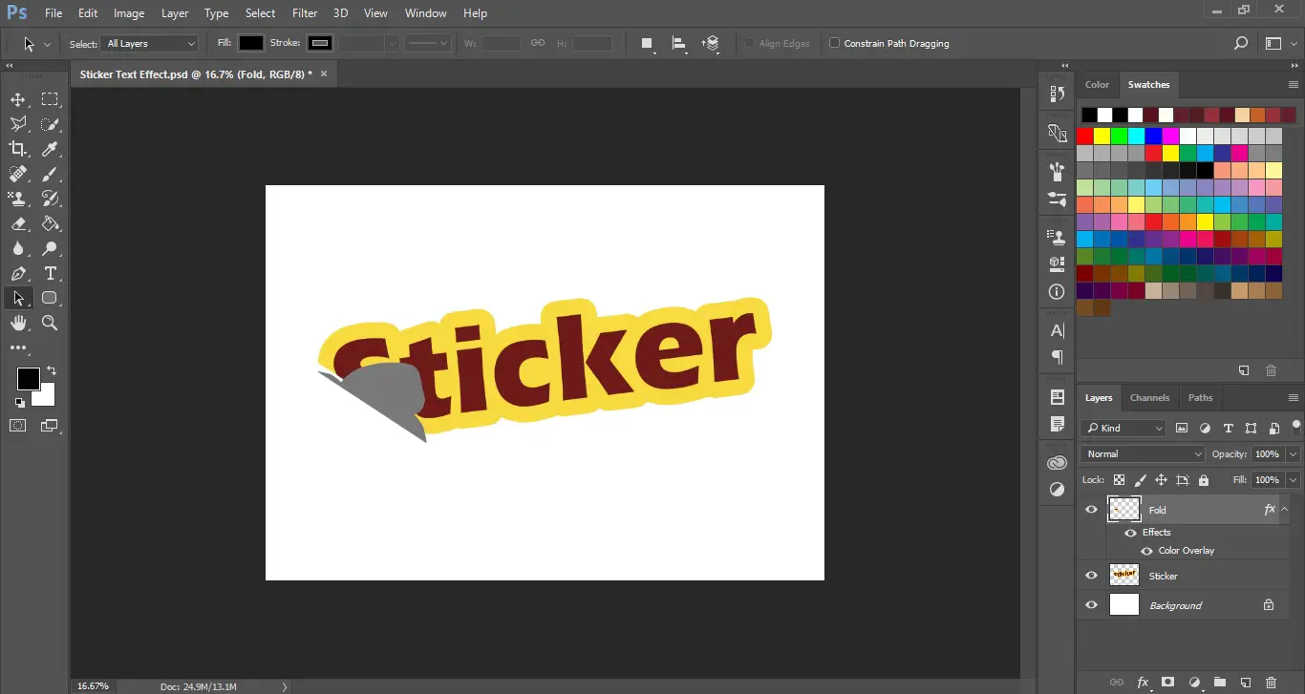This screenshot has width=1305, height=694.
Task: Switch to the Channels tab
Action: [1149, 398]
